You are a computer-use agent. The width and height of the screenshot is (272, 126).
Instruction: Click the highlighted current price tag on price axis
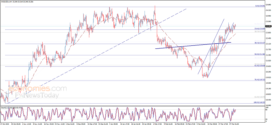[269, 26]
